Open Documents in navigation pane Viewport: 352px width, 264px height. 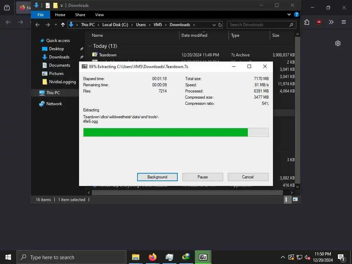coord(59,65)
